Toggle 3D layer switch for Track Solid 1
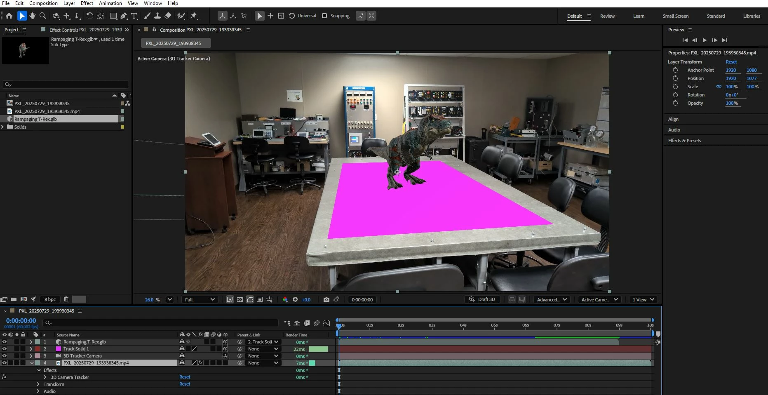 tap(225, 349)
